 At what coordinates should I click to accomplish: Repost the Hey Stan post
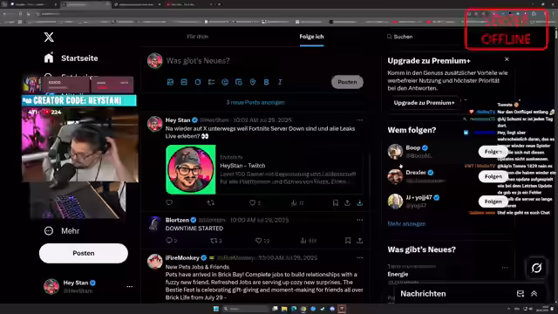211,202
